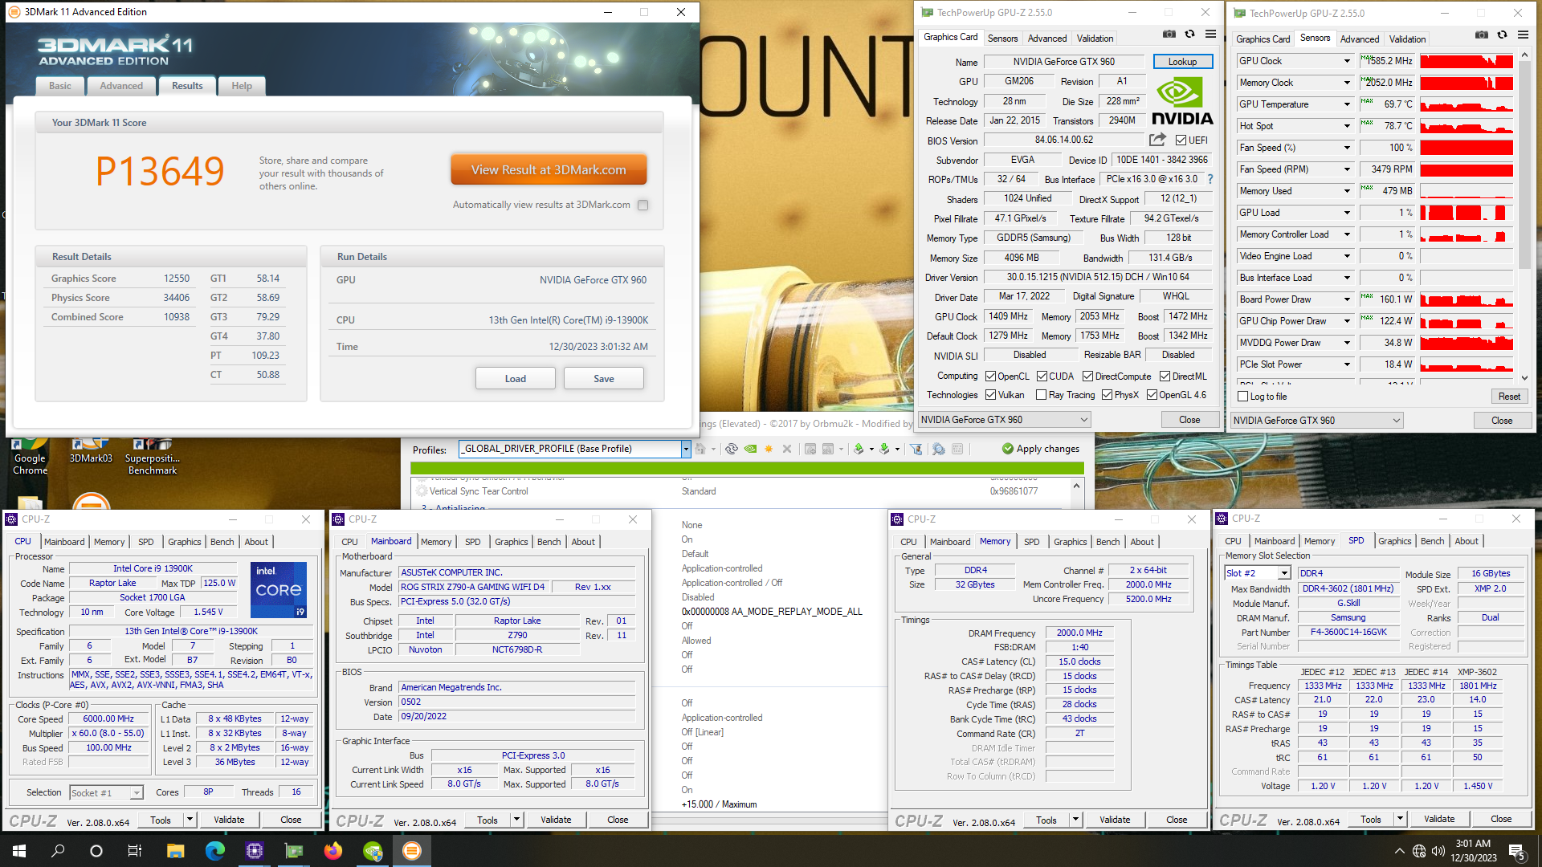Click Bus Interface question mark help

click(1210, 179)
